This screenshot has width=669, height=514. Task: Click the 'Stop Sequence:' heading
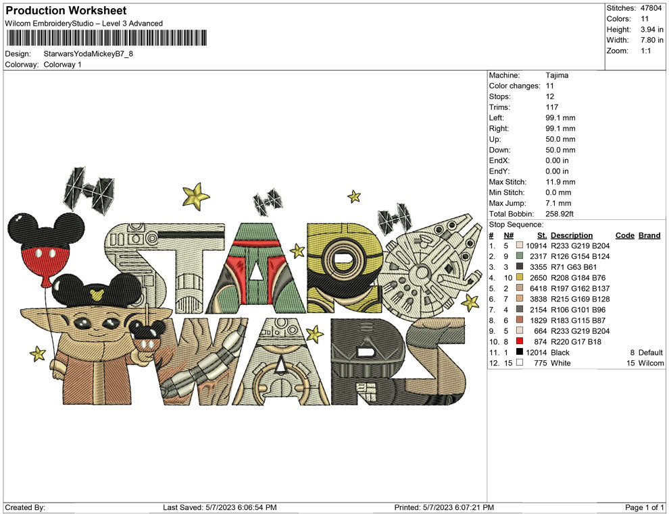[516, 225]
